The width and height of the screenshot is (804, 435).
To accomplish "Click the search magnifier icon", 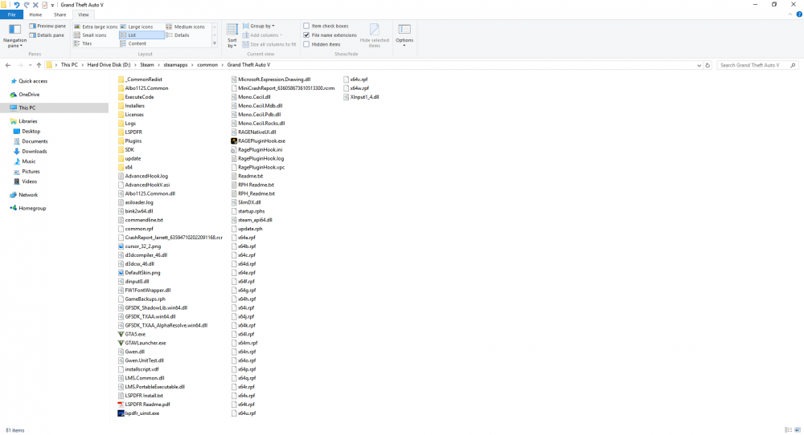I will (793, 65).
